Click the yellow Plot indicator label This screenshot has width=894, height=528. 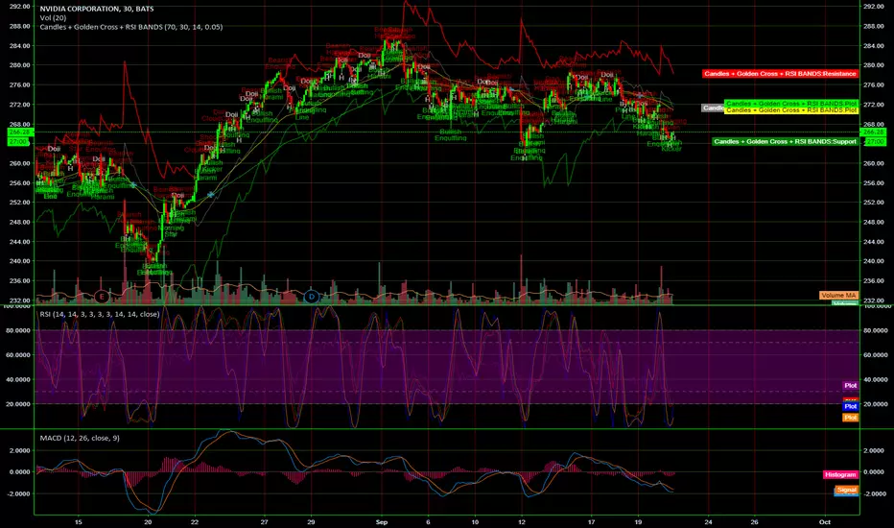791,110
